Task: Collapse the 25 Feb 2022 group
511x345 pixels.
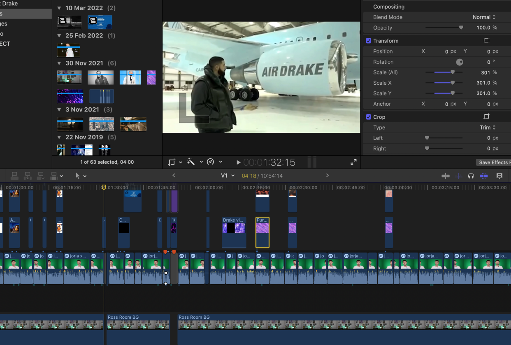Action: [59, 36]
